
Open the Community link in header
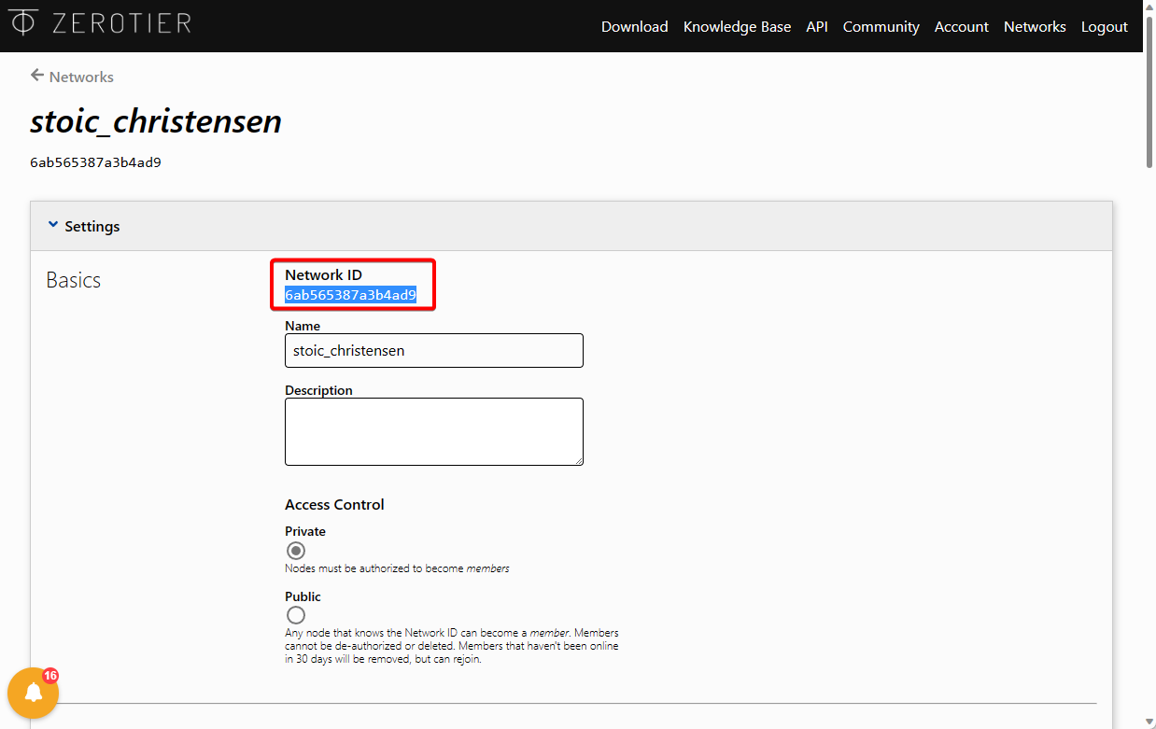(881, 26)
